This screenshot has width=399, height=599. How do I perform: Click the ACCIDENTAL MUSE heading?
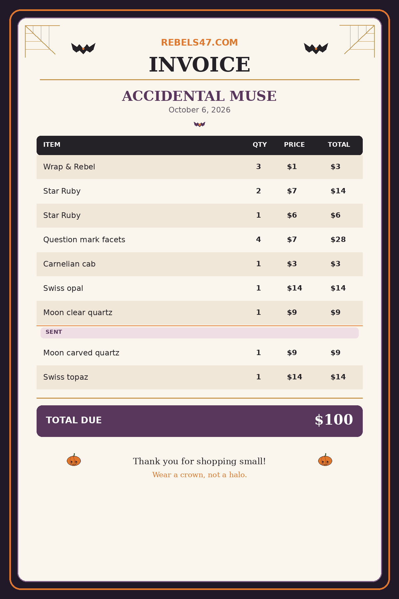coord(199,96)
